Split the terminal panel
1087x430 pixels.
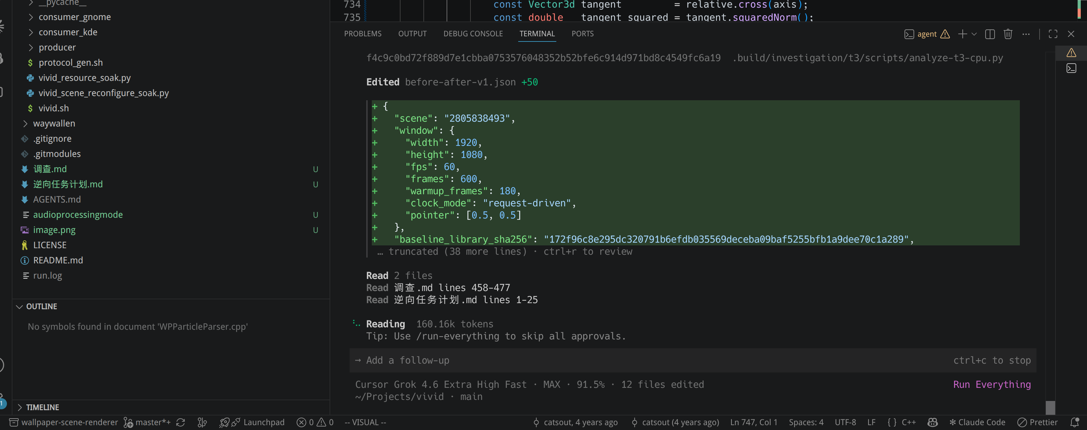tap(990, 34)
